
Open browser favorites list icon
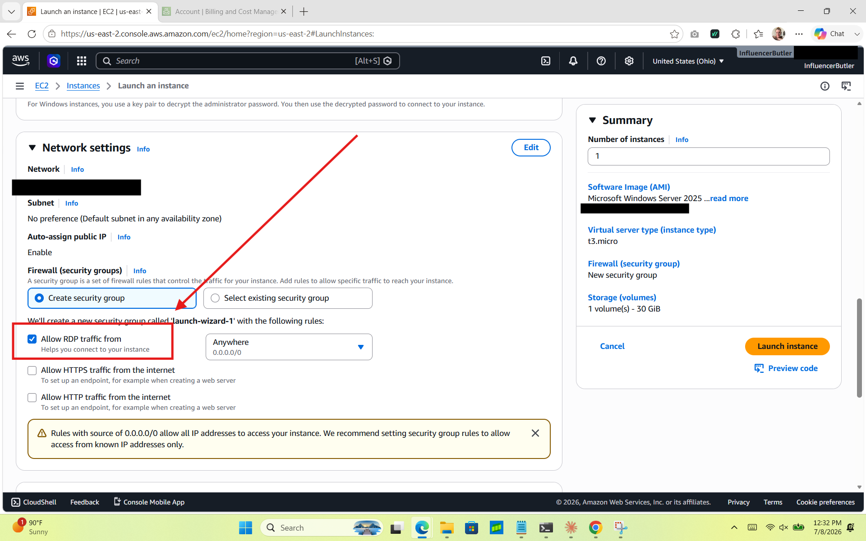point(759,34)
